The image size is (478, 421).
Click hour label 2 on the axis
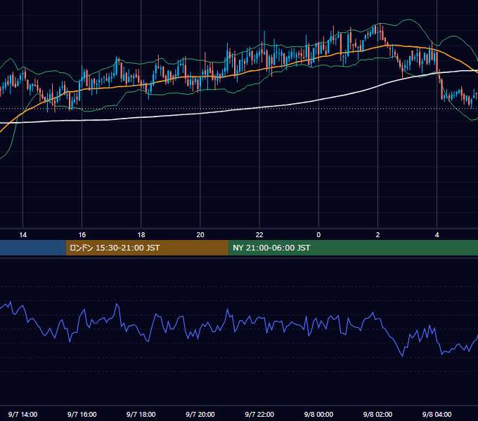pyautogui.click(x=377, y=235)
